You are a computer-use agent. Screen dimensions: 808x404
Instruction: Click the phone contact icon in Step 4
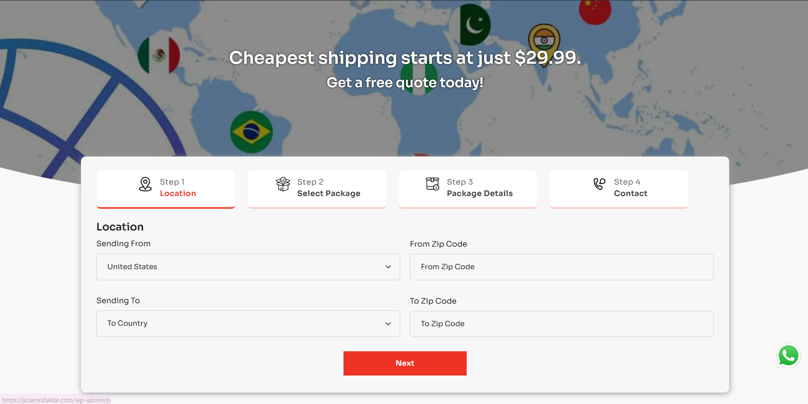600,184
